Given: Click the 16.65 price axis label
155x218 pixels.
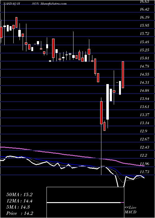Looking at the screenshot, I should click(145, 1).
